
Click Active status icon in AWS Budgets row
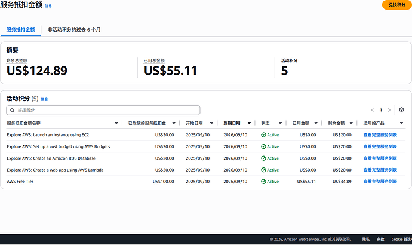coord(263,146)
